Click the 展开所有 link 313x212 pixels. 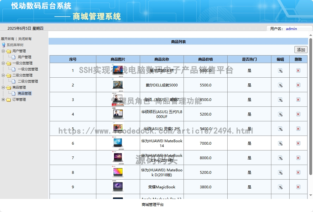pos(8,39)
